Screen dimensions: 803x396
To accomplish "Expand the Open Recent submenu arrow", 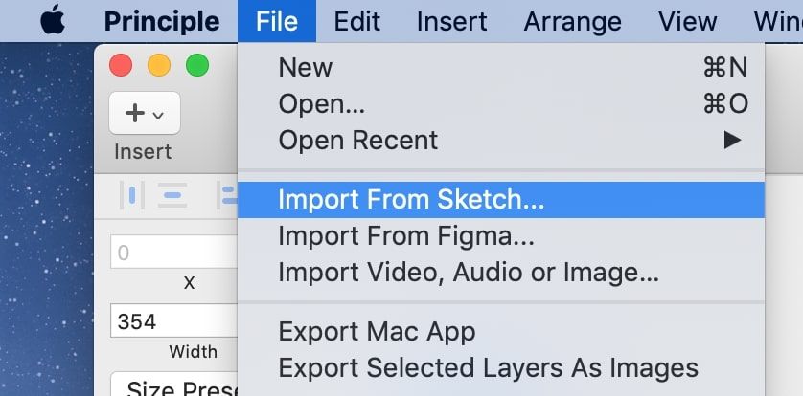I will (x=732, y=141).
